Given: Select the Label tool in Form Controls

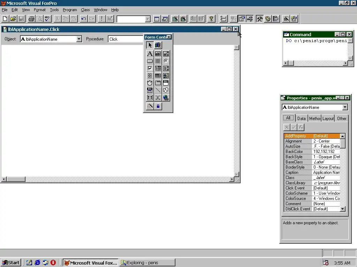Looking at the screenshot, I should tap(150, 54).
